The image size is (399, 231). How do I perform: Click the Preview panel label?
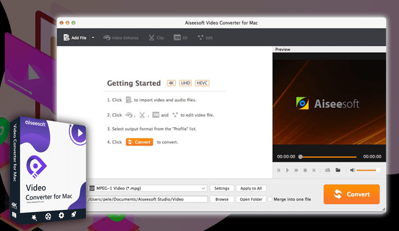click(283, 49)
